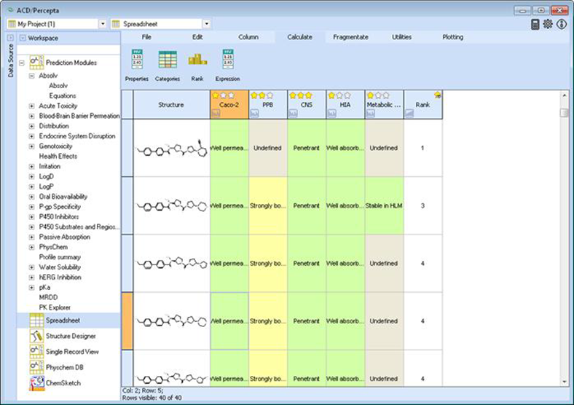Screen dimensions: 574x405
Task: Select Equations under Absolv
Action: (x=63, y=96)
